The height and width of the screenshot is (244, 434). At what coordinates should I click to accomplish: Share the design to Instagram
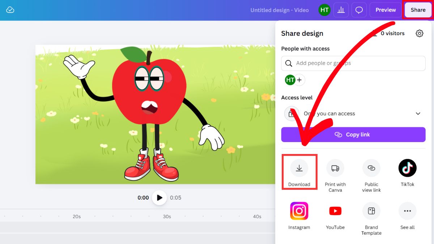point(299,211)
